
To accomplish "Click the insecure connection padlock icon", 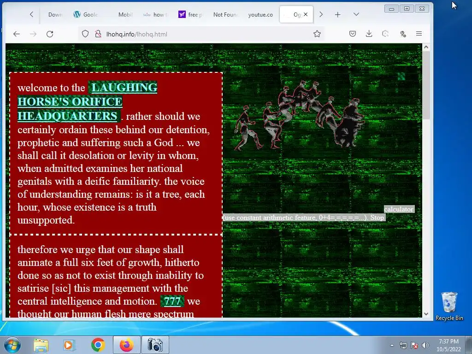I will click(98, 34).
